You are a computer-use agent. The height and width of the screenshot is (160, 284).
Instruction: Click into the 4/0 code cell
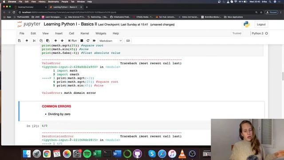pos(125,126)
